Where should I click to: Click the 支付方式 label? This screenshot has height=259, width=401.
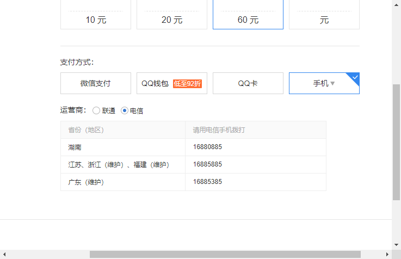coord(77,62)
